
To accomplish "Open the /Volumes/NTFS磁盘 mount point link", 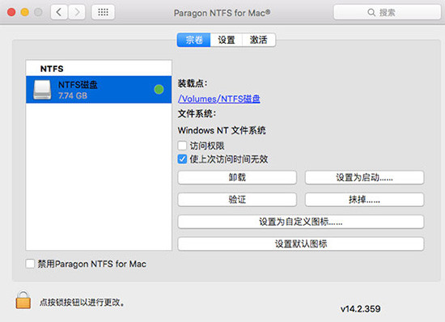I will (218, 99).
